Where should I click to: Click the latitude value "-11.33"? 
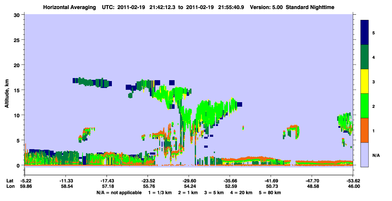(x=65, y=181)
